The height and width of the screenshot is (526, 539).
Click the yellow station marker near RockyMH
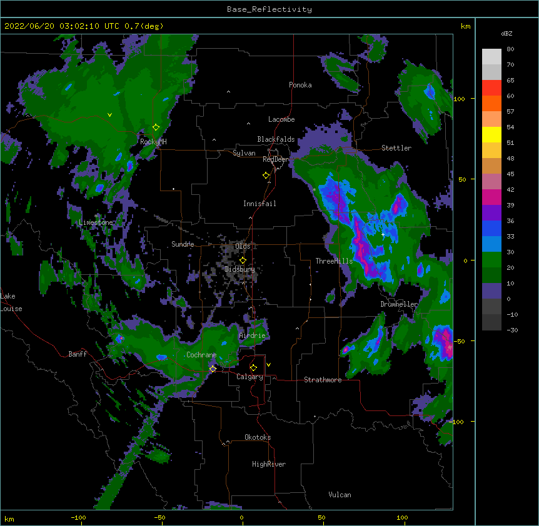tap(156, 127)
